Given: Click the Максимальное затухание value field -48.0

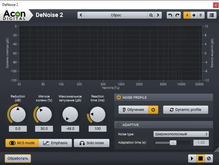Looking at the screenshot, I should click(x=70, y=128).
